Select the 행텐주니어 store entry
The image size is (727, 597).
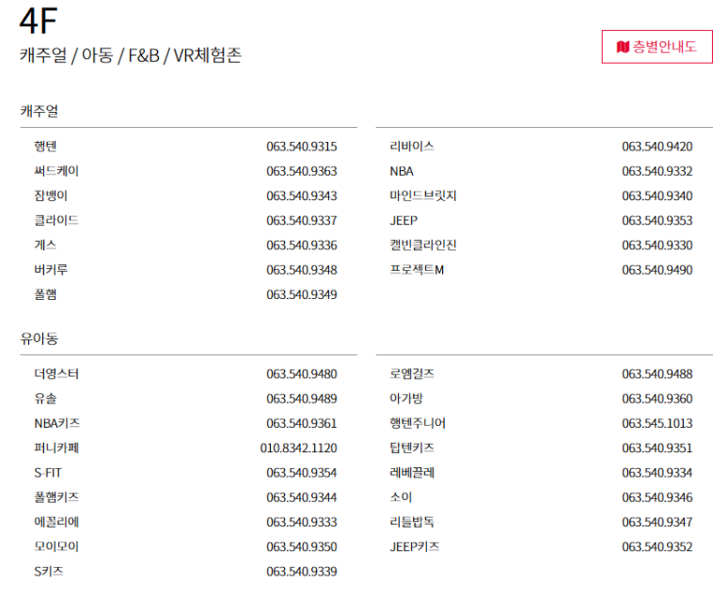pos(418,423)
